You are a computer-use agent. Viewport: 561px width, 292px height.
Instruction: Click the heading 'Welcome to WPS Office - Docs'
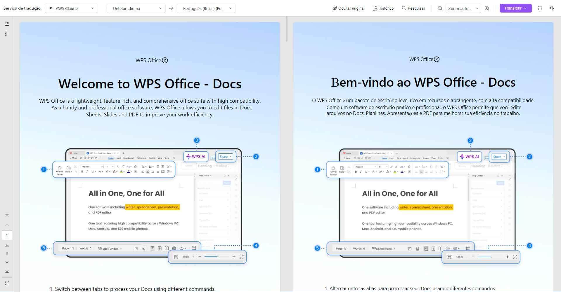pos(150,84)
